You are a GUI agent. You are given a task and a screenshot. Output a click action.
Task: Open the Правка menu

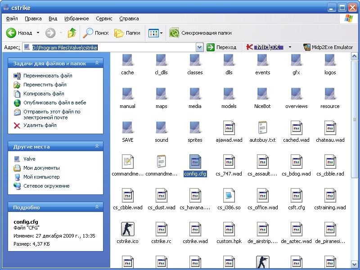coord(33,18)
